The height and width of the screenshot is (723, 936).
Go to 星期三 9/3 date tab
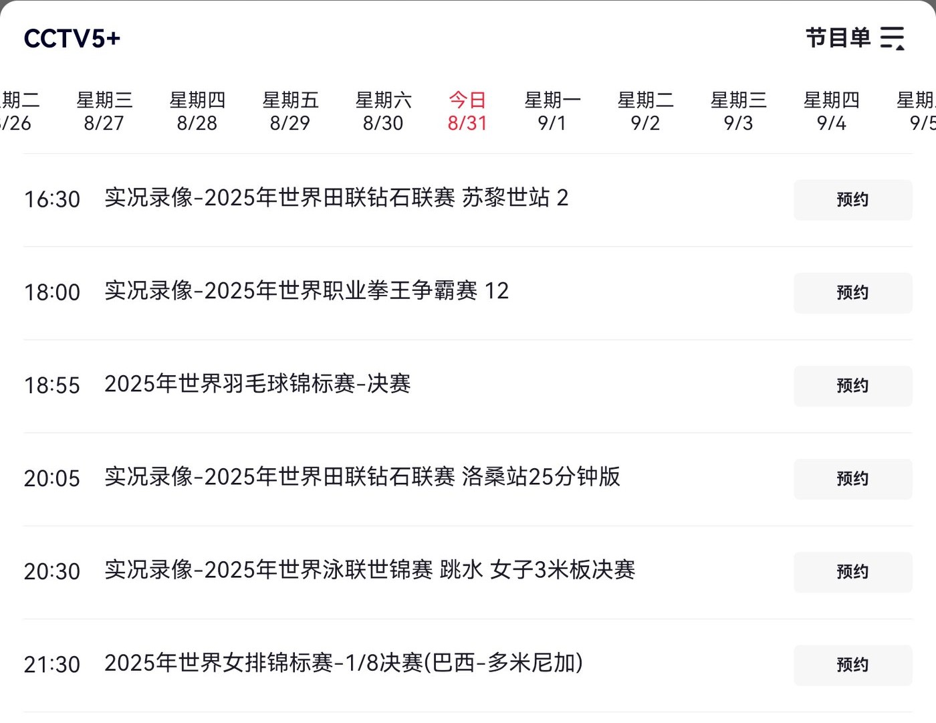738,112
